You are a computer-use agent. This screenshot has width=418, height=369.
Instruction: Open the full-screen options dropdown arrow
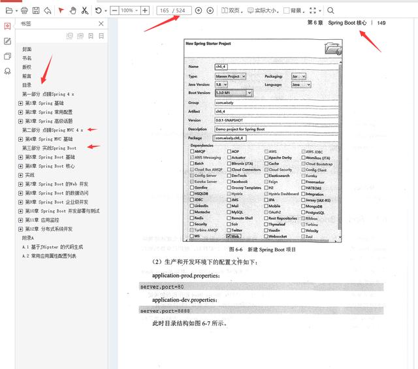coord(320,11)
